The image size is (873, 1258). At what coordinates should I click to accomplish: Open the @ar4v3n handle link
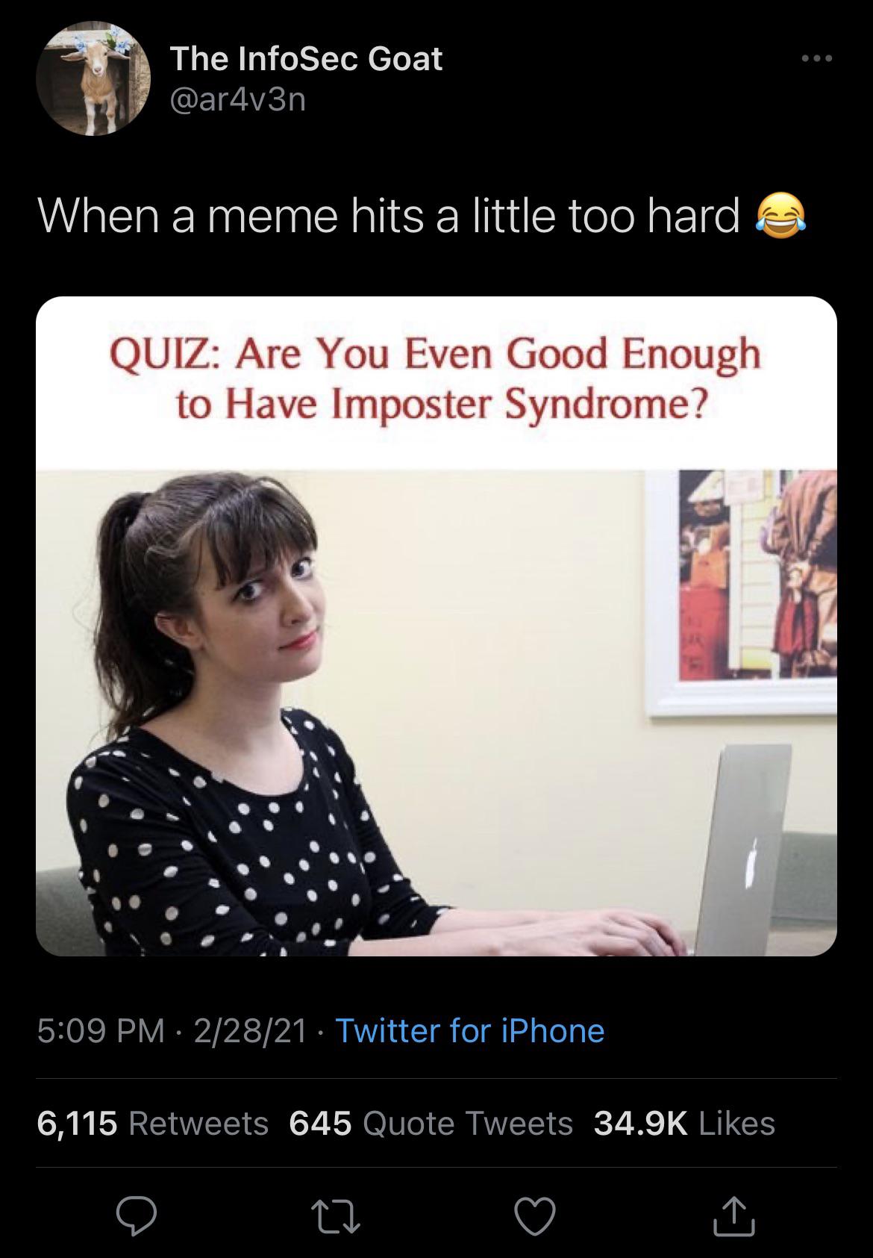pos(238,100)
